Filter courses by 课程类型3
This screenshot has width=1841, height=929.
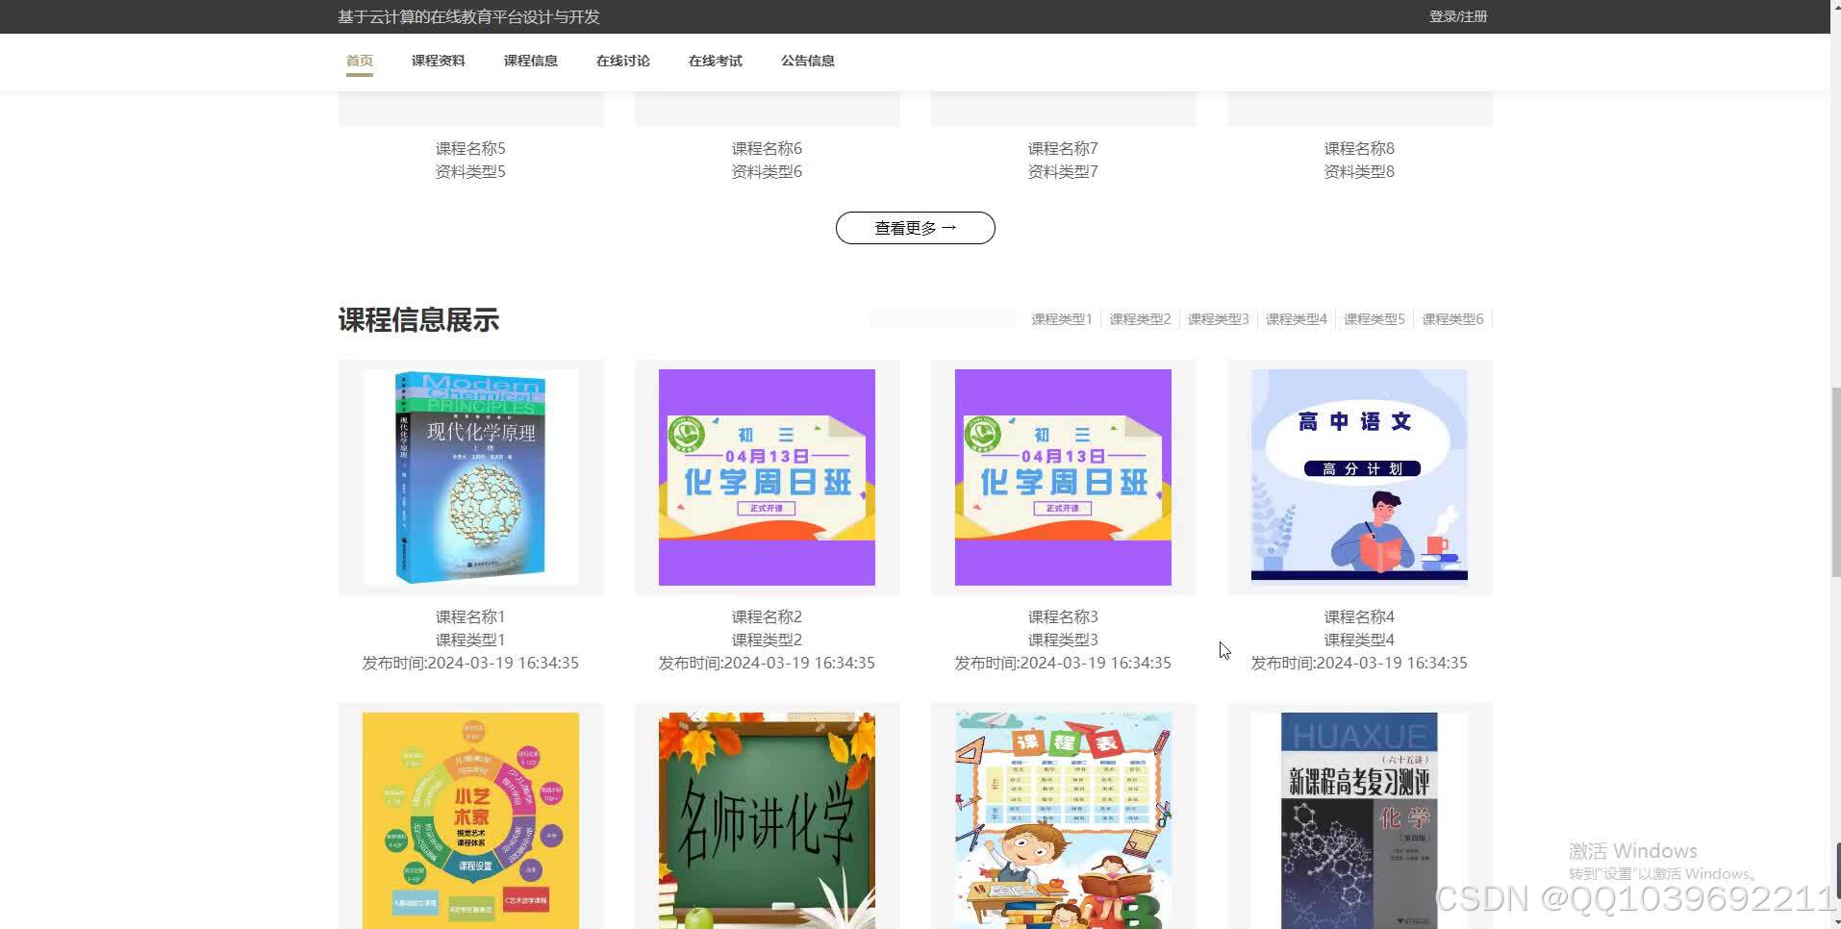pyautogui.click(x=1217, y=318)
